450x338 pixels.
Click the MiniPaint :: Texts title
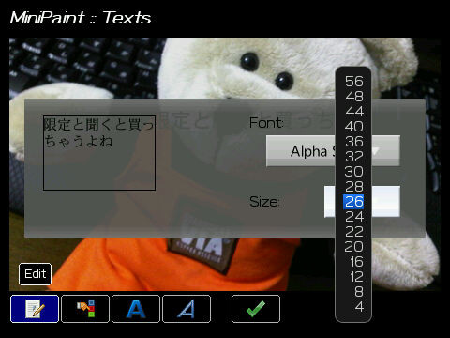(81, 18)
